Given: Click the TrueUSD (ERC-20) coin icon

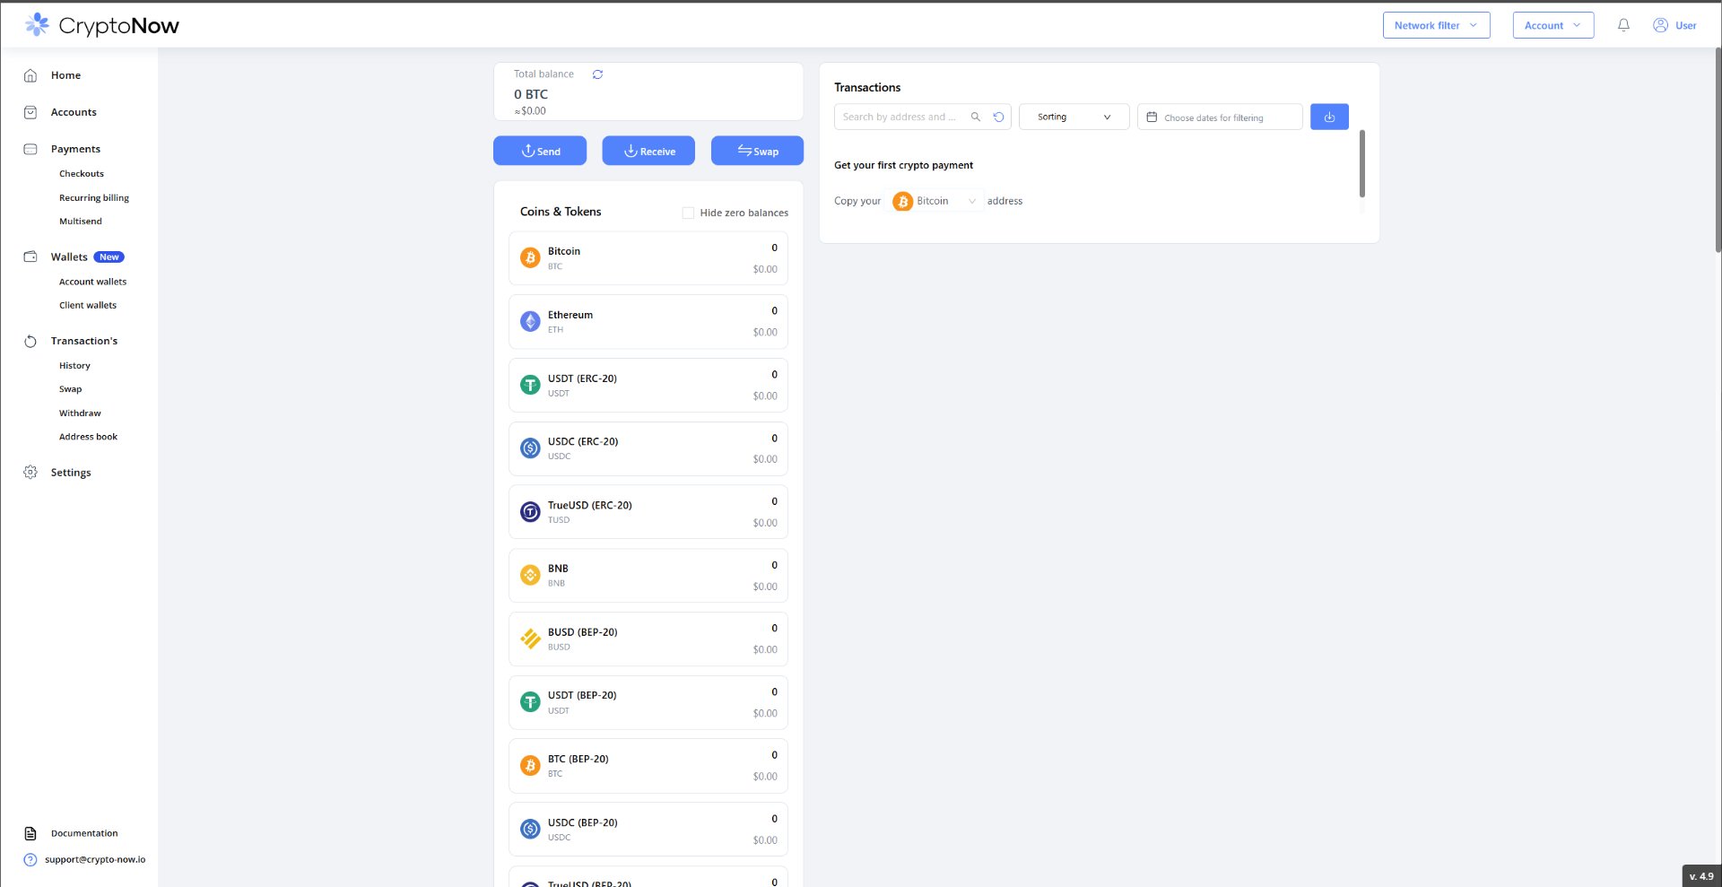Looking at the screenshot, I should coord(530,511).
